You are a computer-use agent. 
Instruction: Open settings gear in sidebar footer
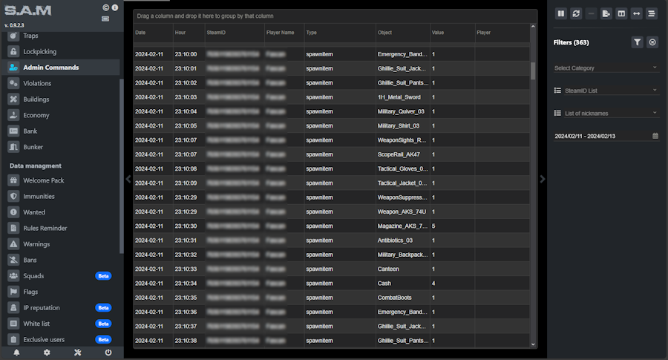(47, 353)
